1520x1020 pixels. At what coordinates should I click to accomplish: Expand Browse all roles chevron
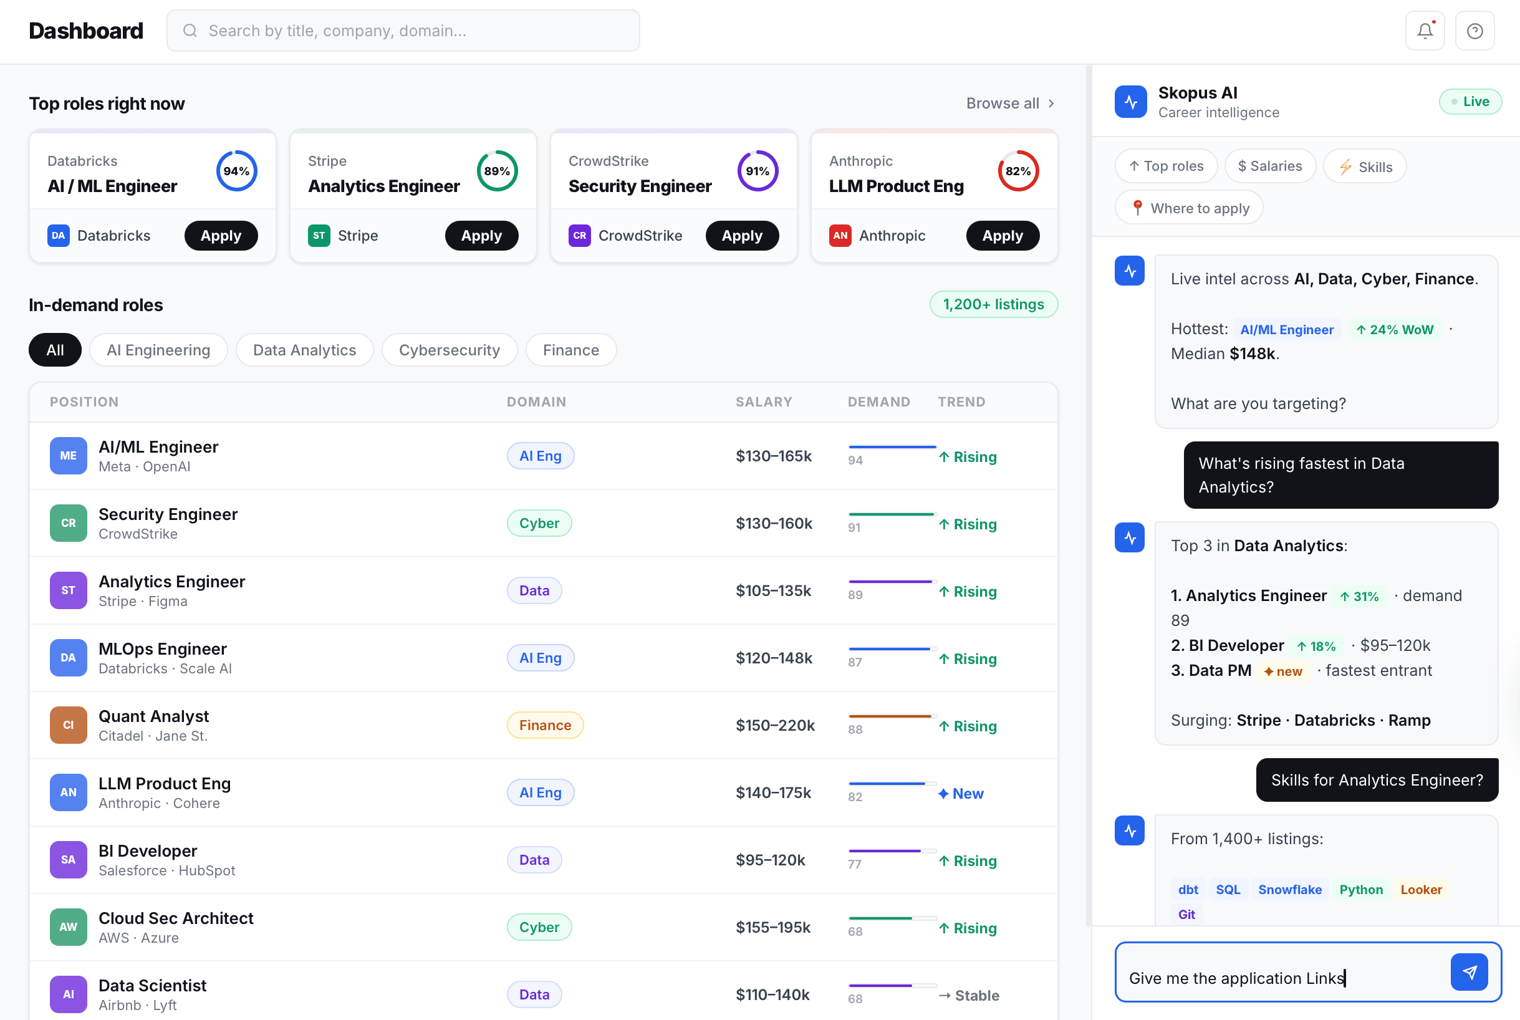click(1051, 103)
